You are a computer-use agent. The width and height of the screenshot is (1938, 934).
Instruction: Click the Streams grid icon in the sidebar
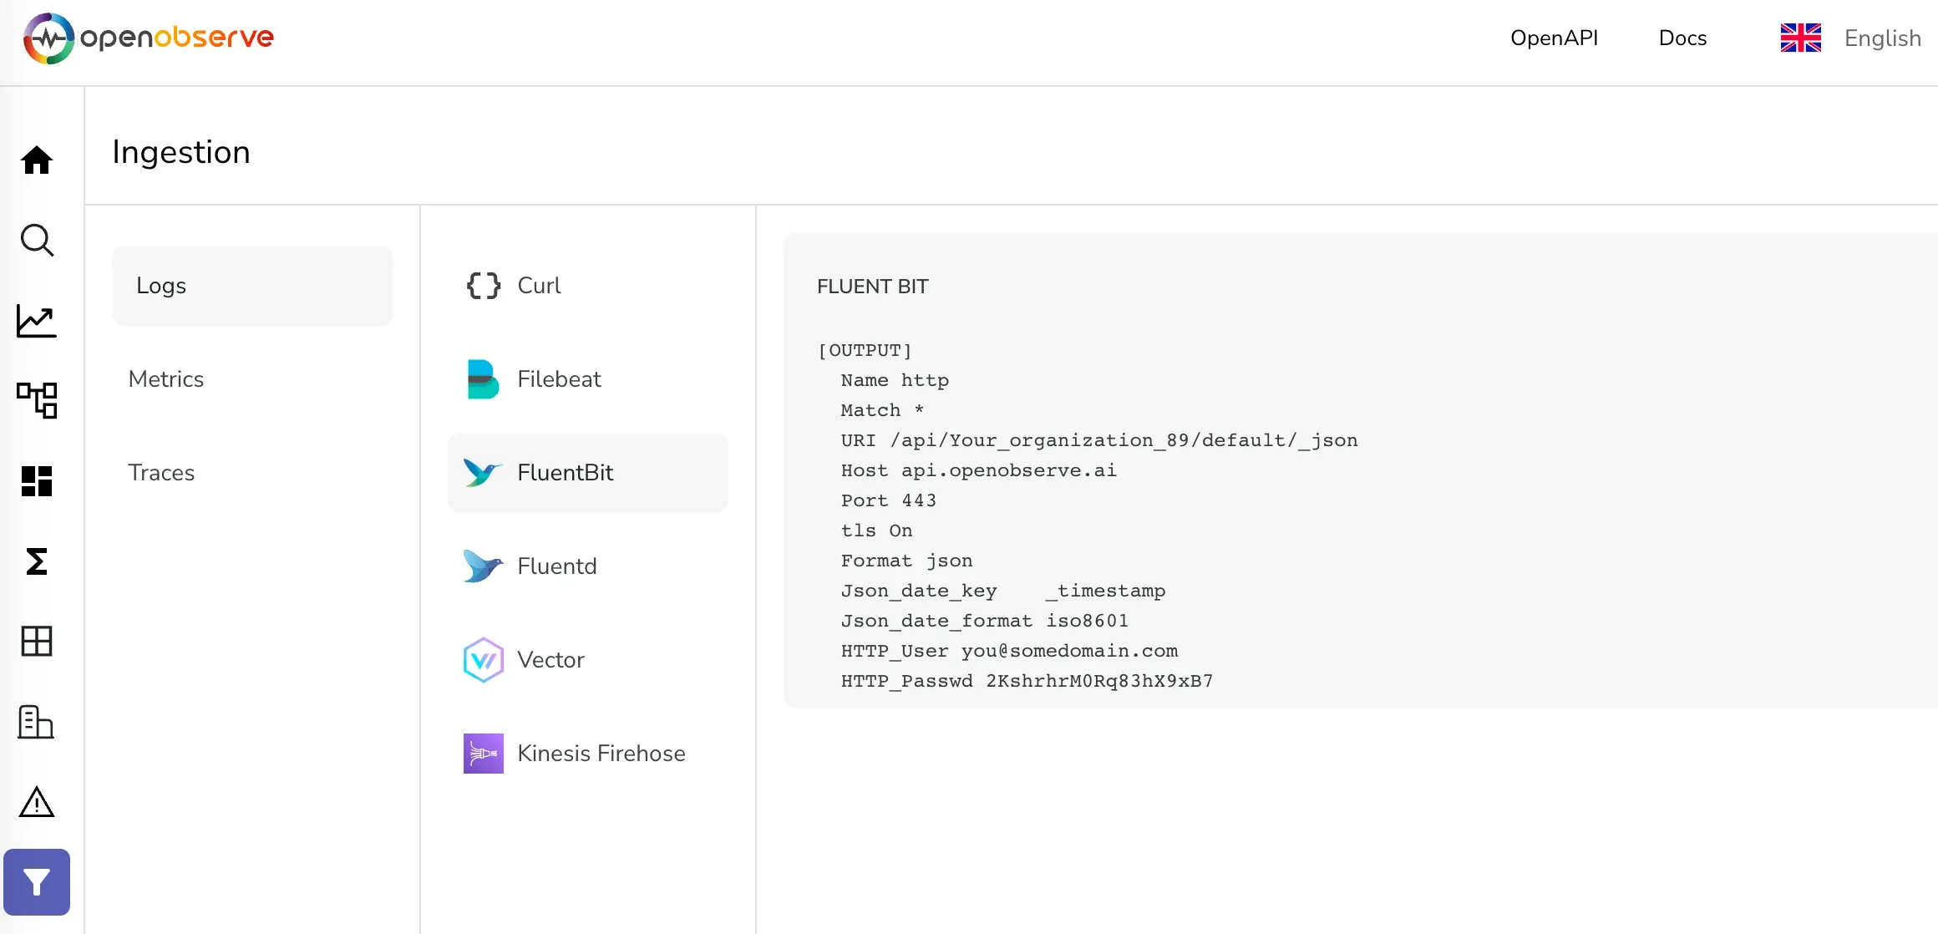pos(37,642)
